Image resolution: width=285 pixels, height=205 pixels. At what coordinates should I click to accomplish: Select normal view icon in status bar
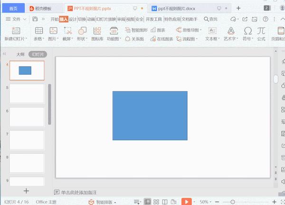pyautogui.click(x=147, y=202)
